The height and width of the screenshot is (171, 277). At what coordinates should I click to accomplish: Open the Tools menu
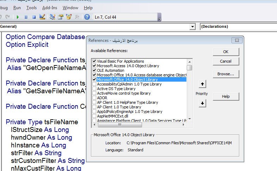point(31,8)
